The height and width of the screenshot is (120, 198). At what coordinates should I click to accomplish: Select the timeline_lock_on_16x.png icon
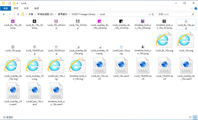pos(143,47)
